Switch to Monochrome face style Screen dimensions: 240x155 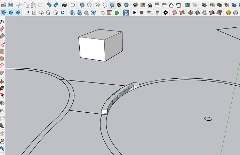click(126, 5)
